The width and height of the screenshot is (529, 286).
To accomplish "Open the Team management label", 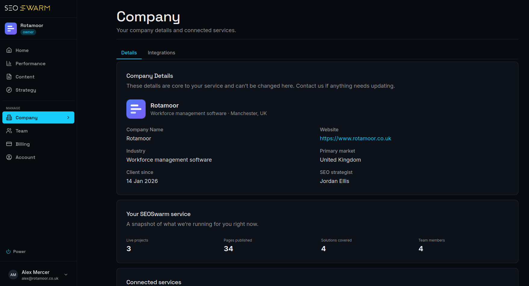I will (x=22, y=131).
